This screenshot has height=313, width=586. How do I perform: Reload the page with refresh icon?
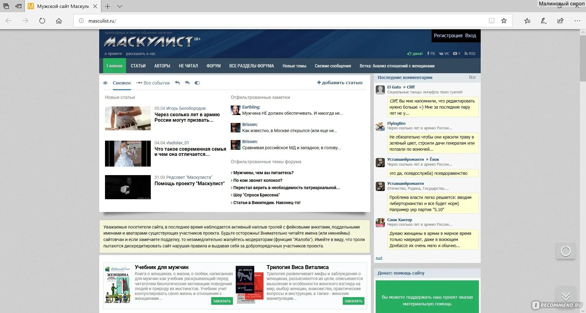[42, 21]
